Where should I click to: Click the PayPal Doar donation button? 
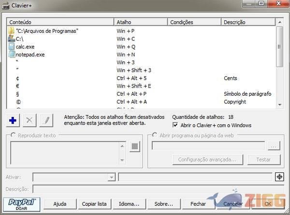(22, 203)
